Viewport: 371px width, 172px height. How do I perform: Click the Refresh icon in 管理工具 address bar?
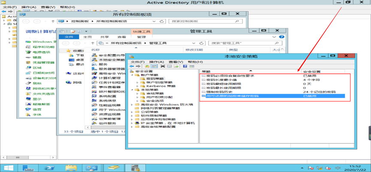pyautogui.click(x=202, y=43)
